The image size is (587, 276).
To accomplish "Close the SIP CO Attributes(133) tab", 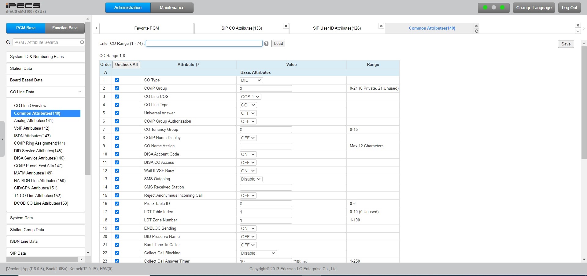I will 286,26.
